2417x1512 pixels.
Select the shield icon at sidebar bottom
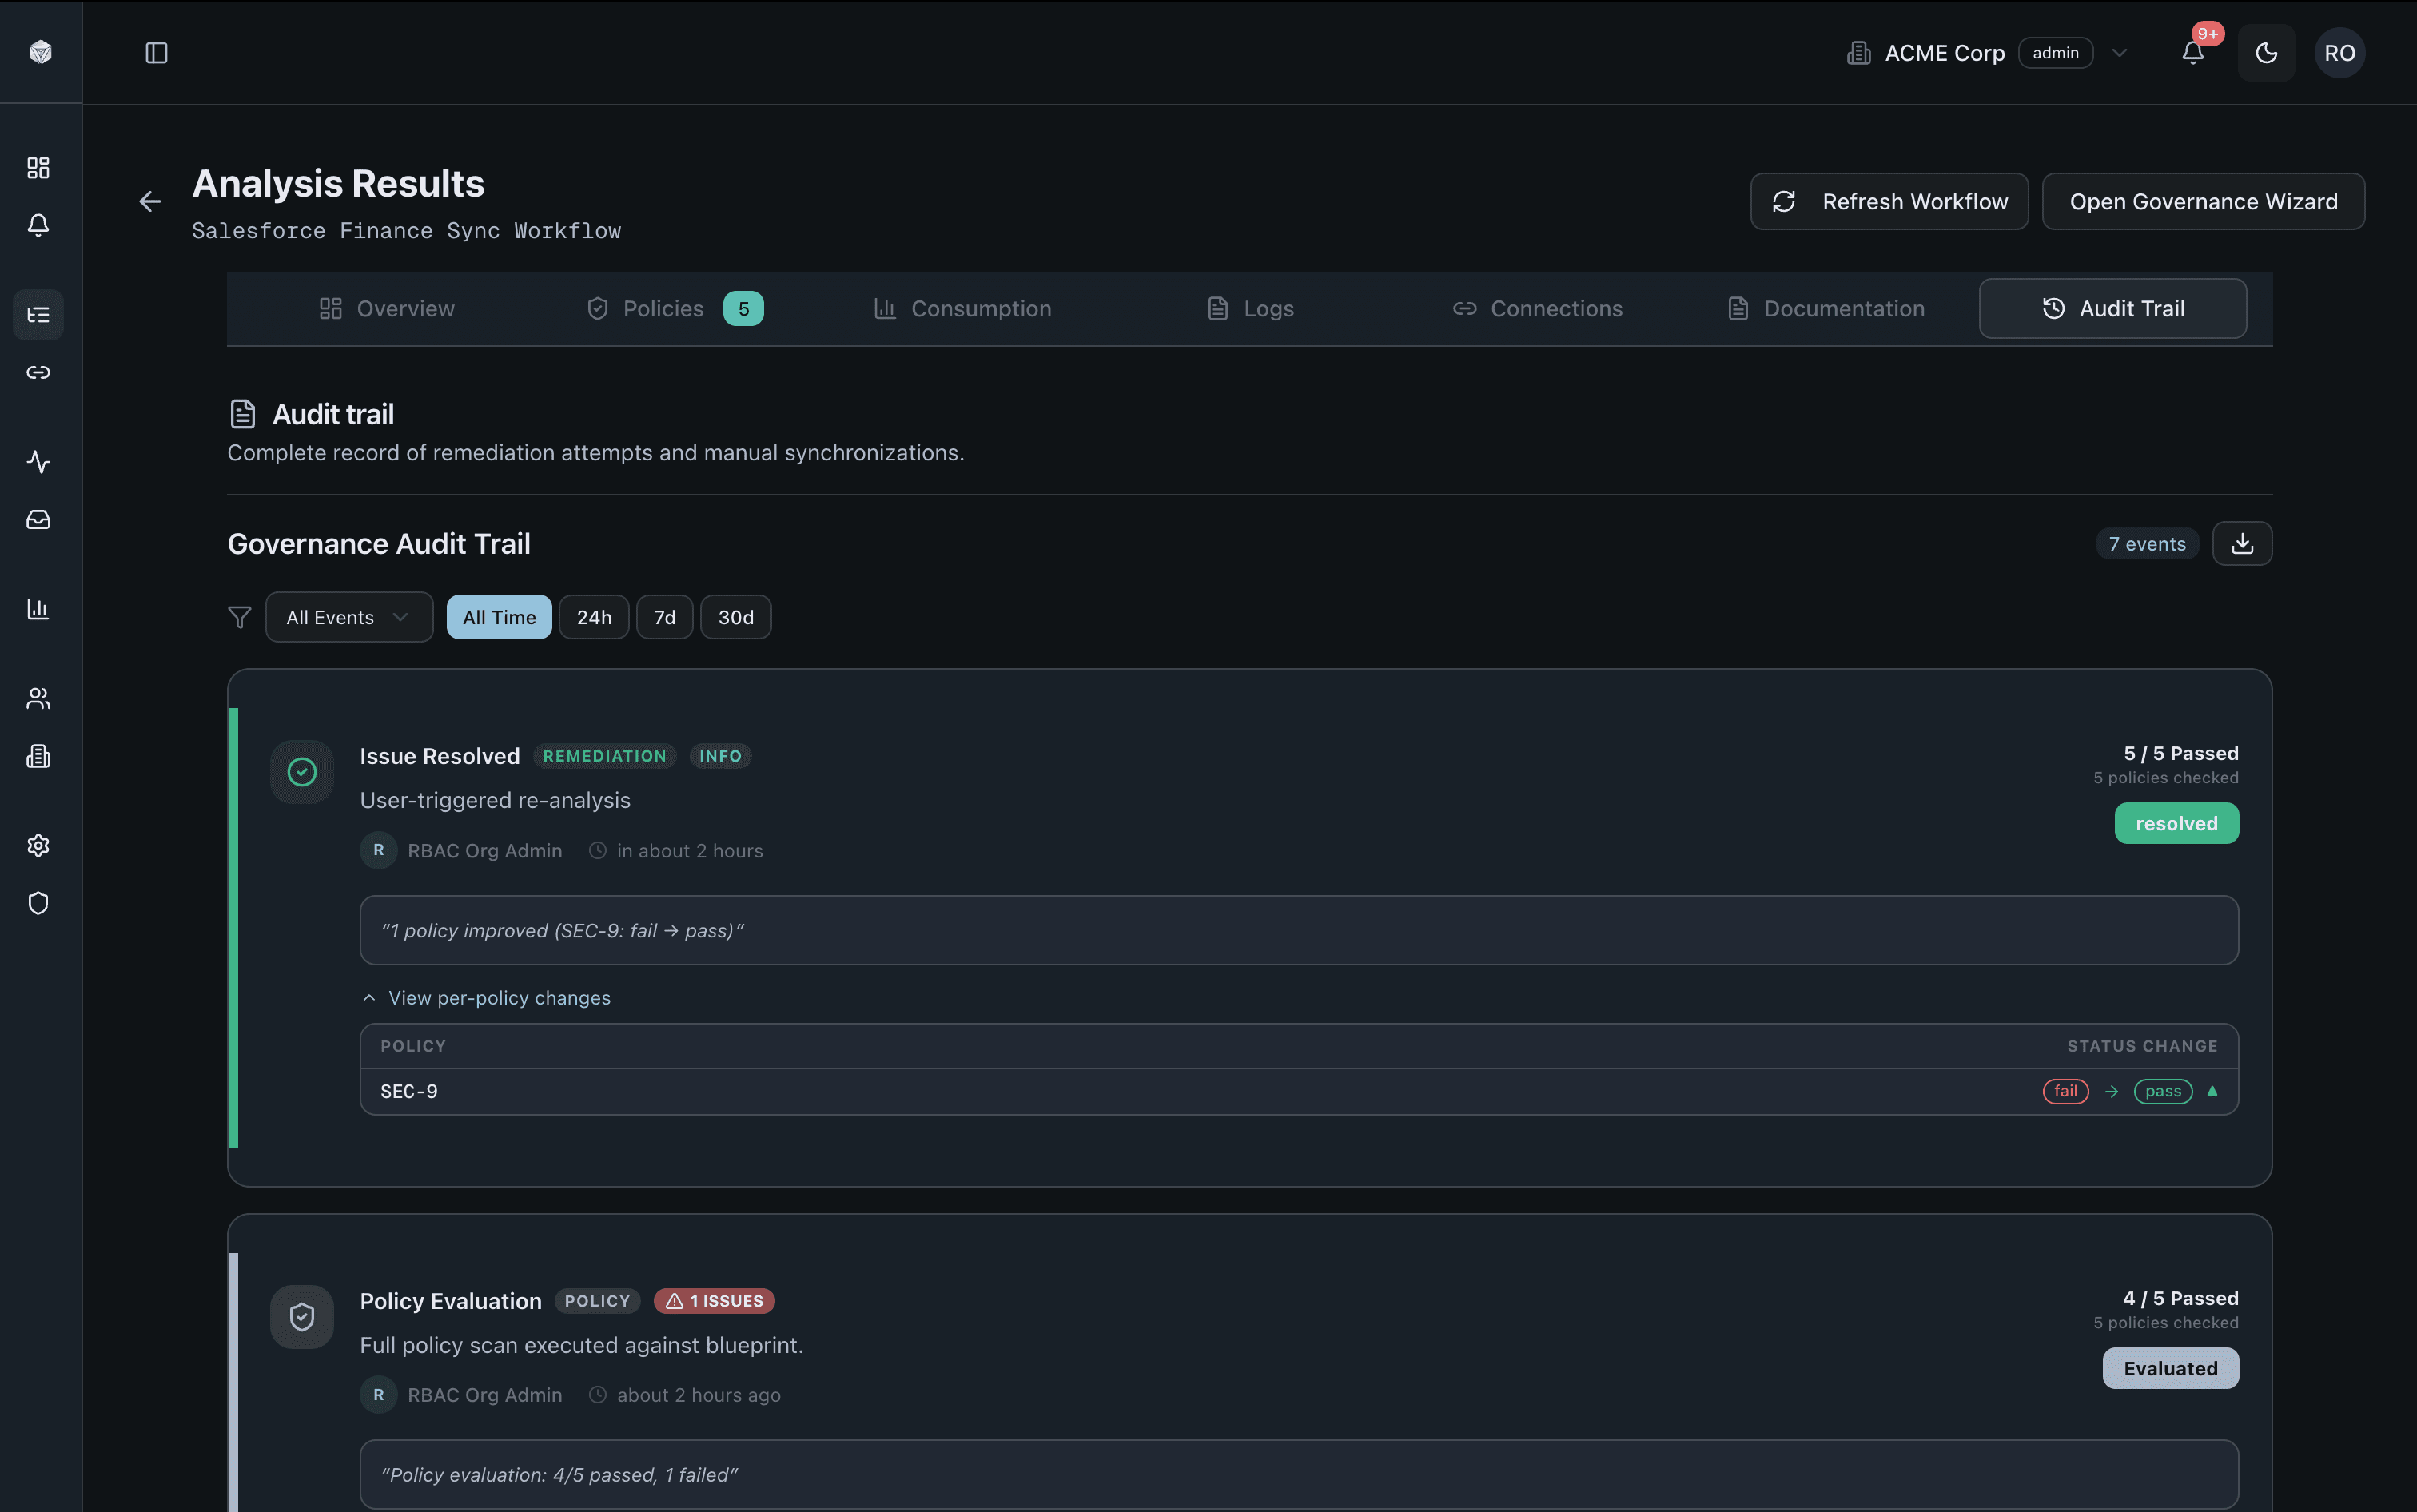[x=38, y=903]
